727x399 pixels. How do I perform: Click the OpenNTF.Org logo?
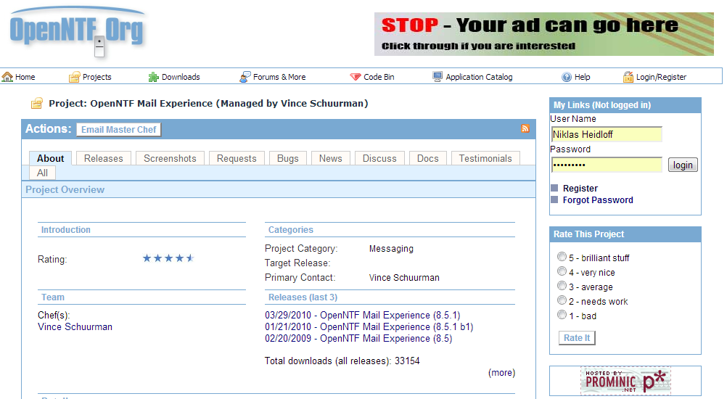click(x=78, y=31)
